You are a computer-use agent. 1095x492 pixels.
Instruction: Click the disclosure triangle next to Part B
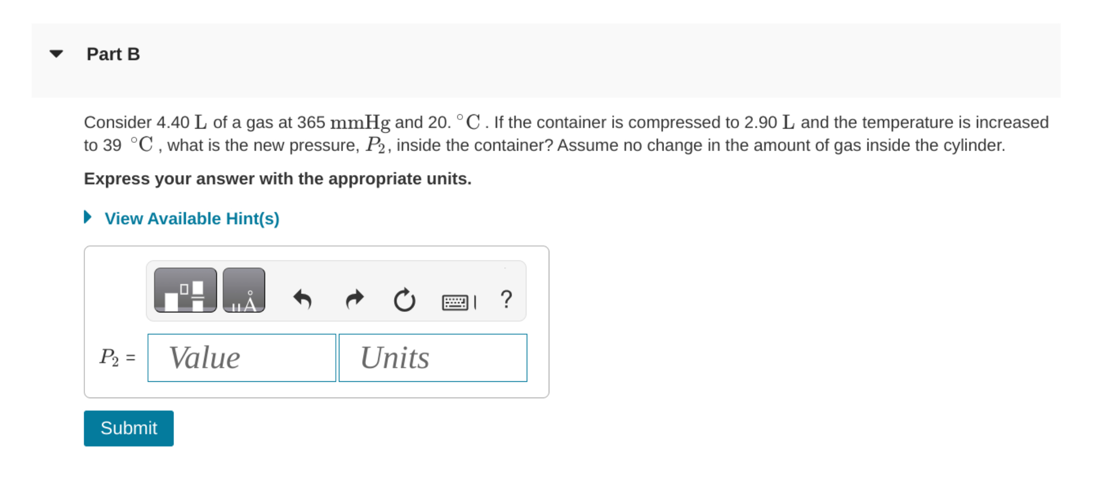[x=56, y=53]
